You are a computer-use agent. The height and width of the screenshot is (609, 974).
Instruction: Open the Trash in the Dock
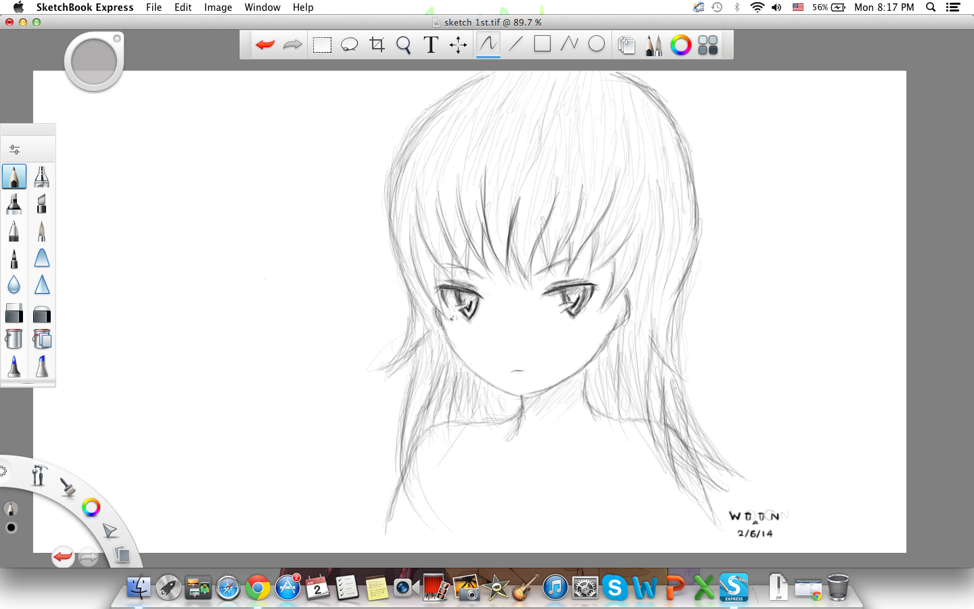(x=838, y=587)
